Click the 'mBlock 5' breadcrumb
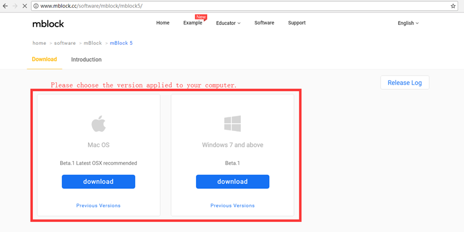Image resolution: width=464 pixels, height=232 pixels. point(122,43)
